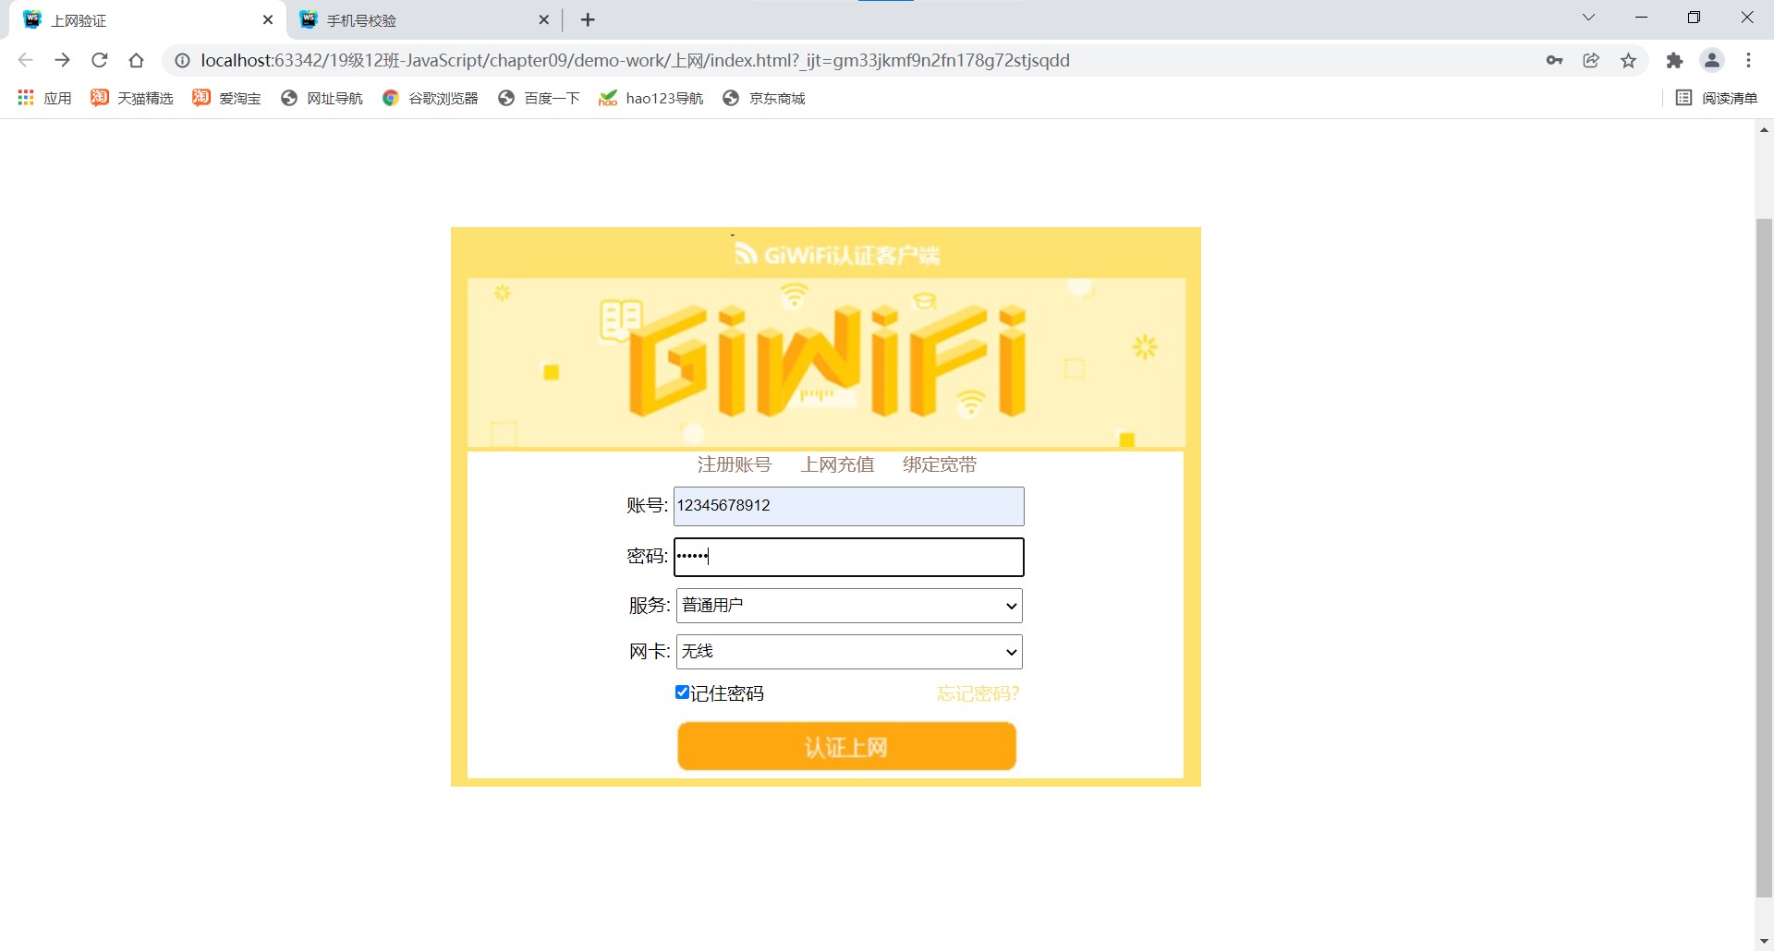This screenshot has width=1774, height=951.
Task: Open the user profile avatar
Action: pos(1712,60)
